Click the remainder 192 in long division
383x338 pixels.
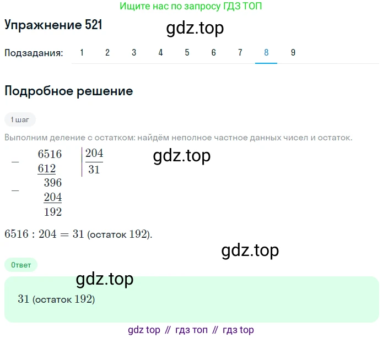[53, 211]
